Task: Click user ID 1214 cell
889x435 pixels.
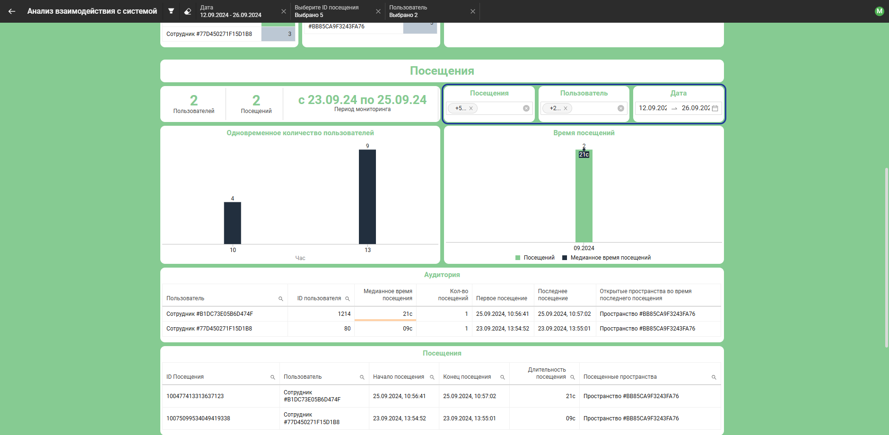Action: coord(321,314)
